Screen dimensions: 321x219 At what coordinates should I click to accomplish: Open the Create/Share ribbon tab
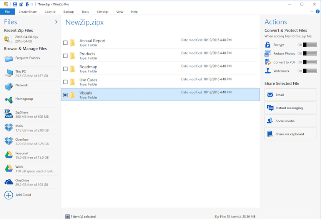[28, 12]
